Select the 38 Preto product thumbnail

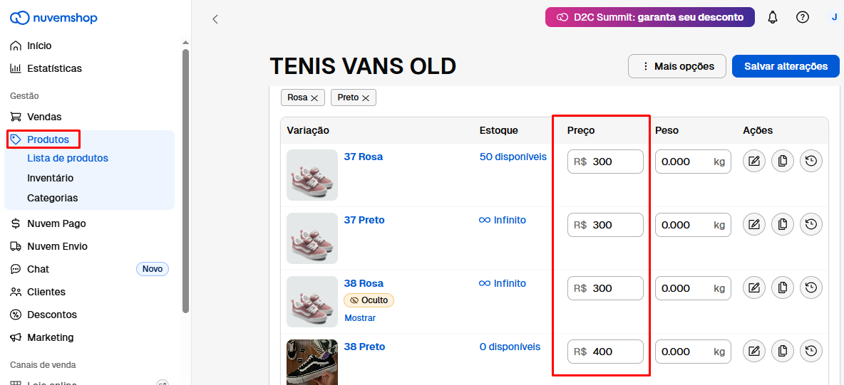[312, 362]
